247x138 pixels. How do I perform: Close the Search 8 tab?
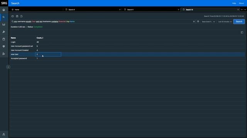pos(120,10)
